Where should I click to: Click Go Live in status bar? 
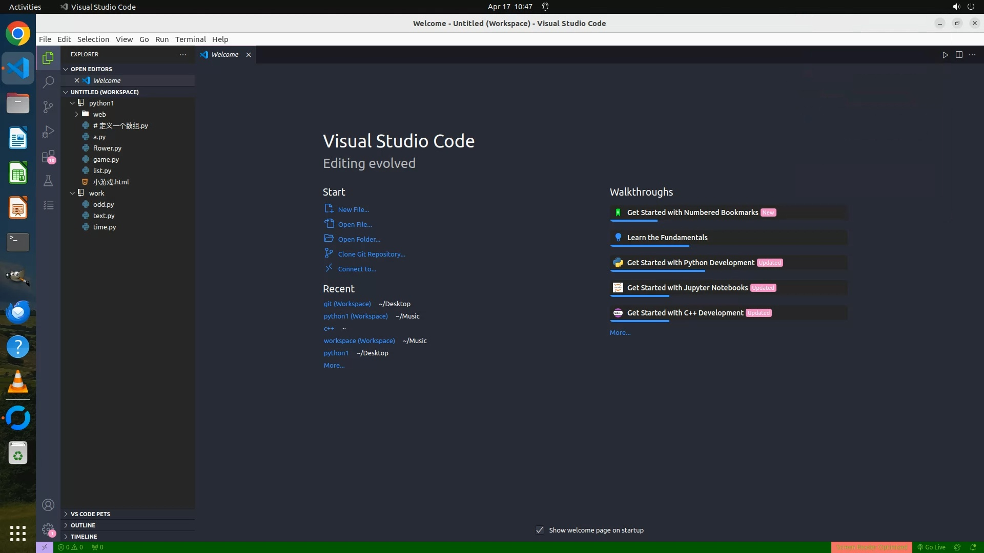(x=931, y=547)
